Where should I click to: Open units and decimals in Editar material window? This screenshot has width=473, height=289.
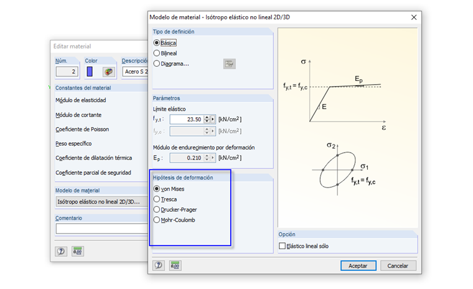pyautogui.click(x=78, y=251)
